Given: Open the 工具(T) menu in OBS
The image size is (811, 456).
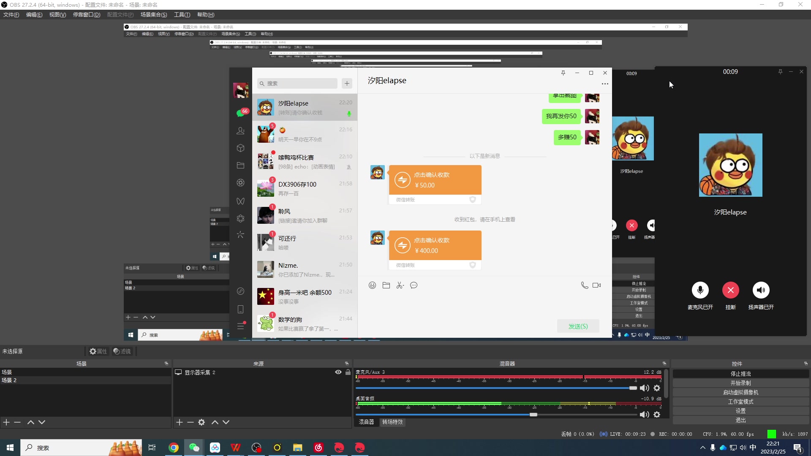Looking at the screenshot, I should click(182, 15).
